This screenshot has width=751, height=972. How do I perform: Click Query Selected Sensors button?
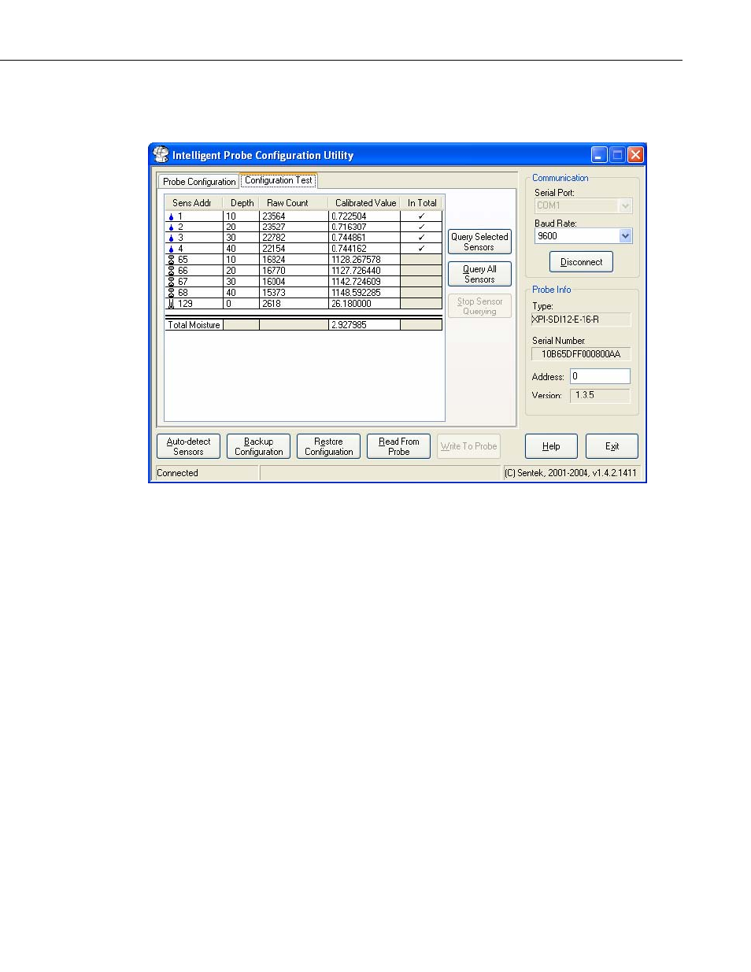pyautogui.click(x=479, y=242)
